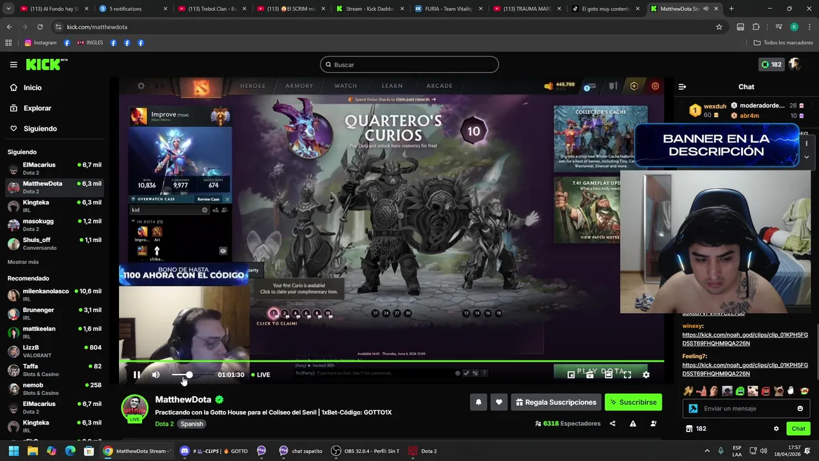Share the stream via share icon
The width and height of the screenshot is (819, 461).
[612, 423]
